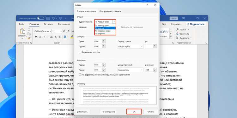Click the По умолчанию button
Viewport: 237px width, 118px height.
pos(108,112)
